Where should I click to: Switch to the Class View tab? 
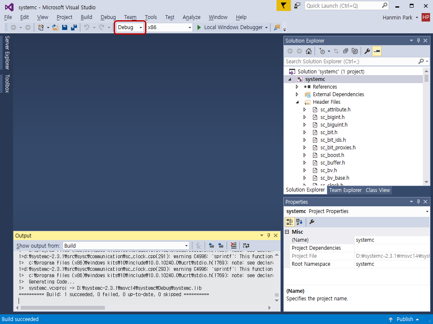click(377, 190)
